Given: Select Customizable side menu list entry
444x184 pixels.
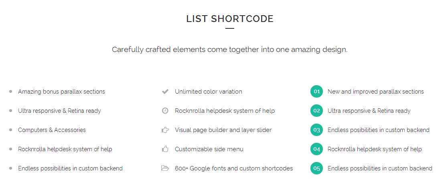Looking at the screenshot, I should pos(209,149).
